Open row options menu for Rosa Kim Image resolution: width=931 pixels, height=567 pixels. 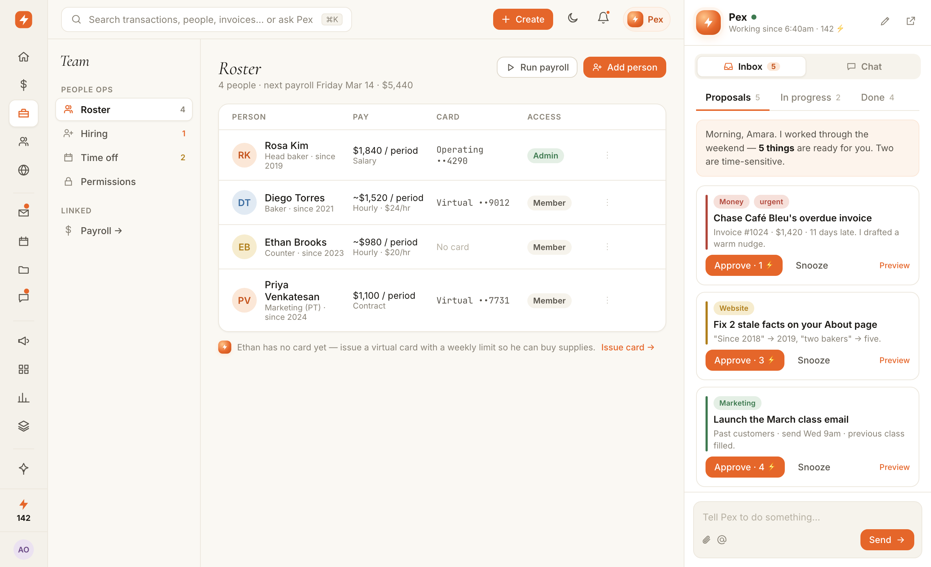tap(607, 155)
